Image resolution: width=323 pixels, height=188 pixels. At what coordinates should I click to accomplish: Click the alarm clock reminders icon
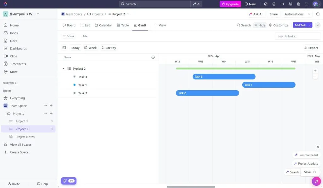[x=291, y=4]
